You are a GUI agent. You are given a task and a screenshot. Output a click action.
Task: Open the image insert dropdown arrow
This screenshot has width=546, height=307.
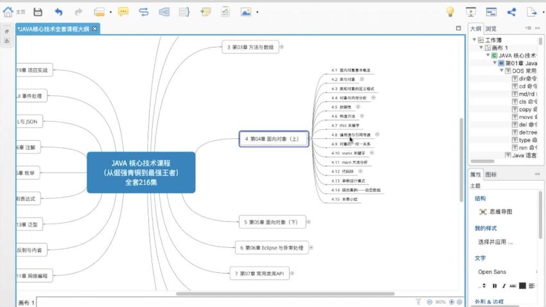click(x=258, y=12)
